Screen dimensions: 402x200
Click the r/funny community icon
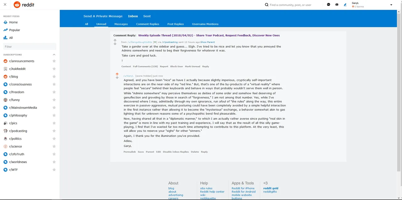[x=5, y=100]
